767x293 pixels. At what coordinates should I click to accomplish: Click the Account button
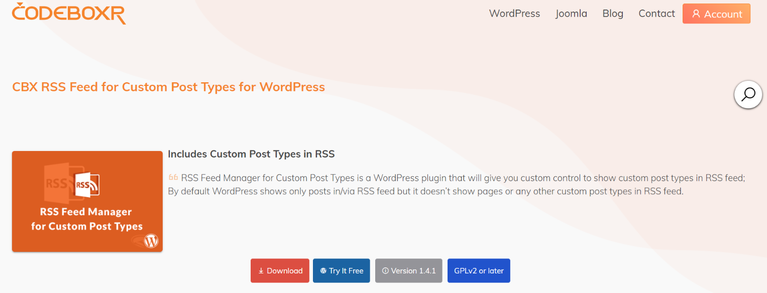tap(716, 14)
